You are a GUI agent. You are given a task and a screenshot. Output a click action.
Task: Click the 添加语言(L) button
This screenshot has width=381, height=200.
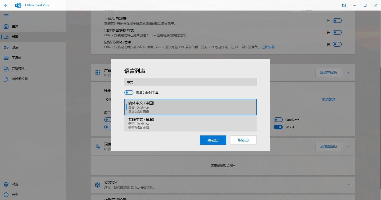[x=328, y=147]
